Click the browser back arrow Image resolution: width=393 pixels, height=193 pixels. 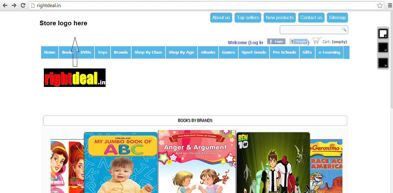tap(5, 5)
